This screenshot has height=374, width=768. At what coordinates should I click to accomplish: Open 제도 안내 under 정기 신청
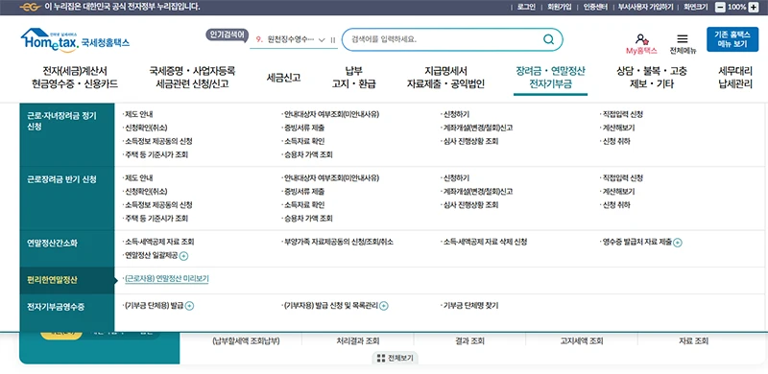139,114
